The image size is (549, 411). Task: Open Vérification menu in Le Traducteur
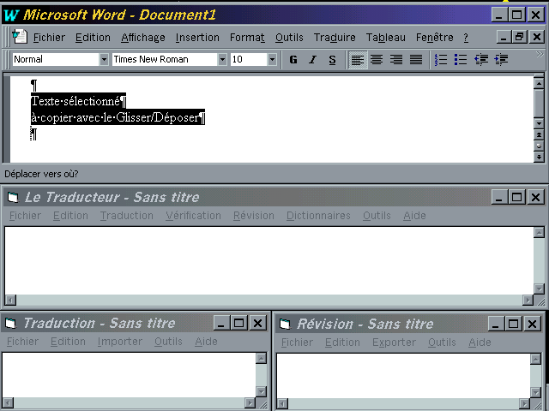[193, 216]
